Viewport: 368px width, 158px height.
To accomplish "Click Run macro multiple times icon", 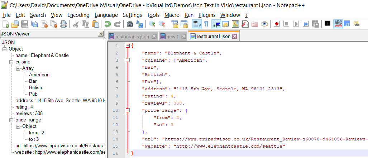I will pos(306,24).
